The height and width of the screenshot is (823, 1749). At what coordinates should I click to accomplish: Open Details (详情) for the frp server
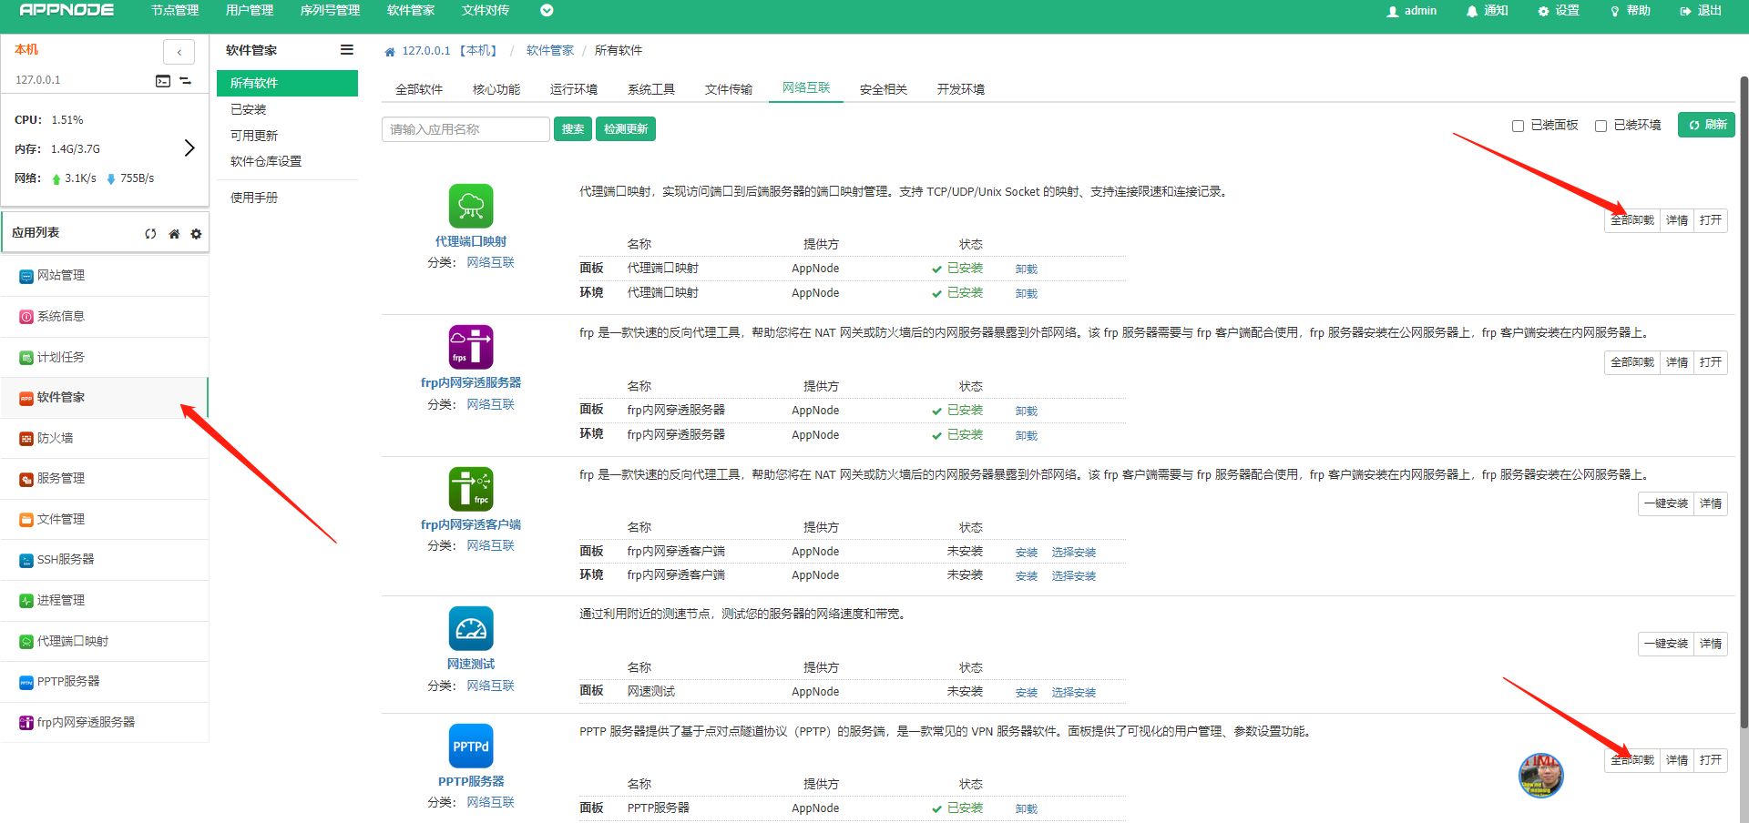(1677, 362)
